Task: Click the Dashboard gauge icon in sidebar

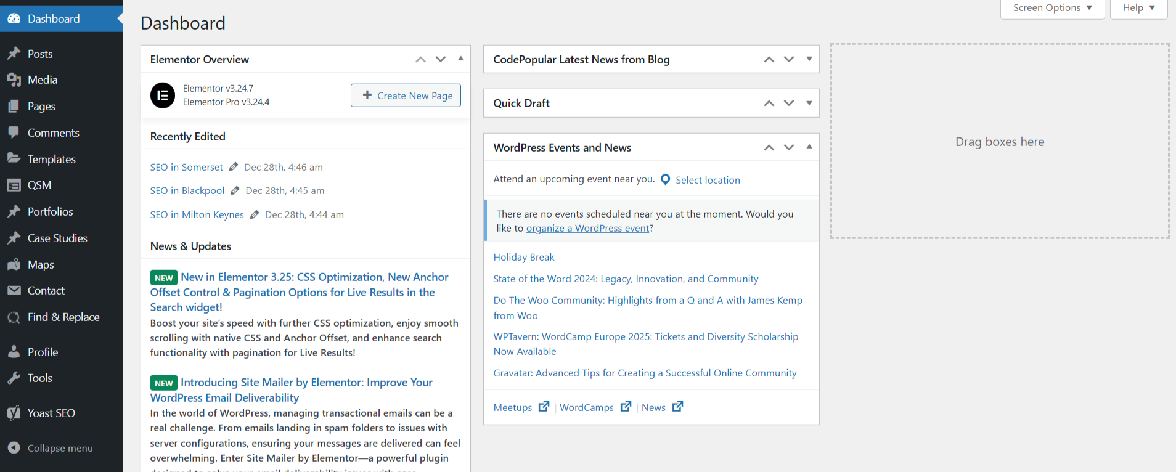Action: point(14,18)
